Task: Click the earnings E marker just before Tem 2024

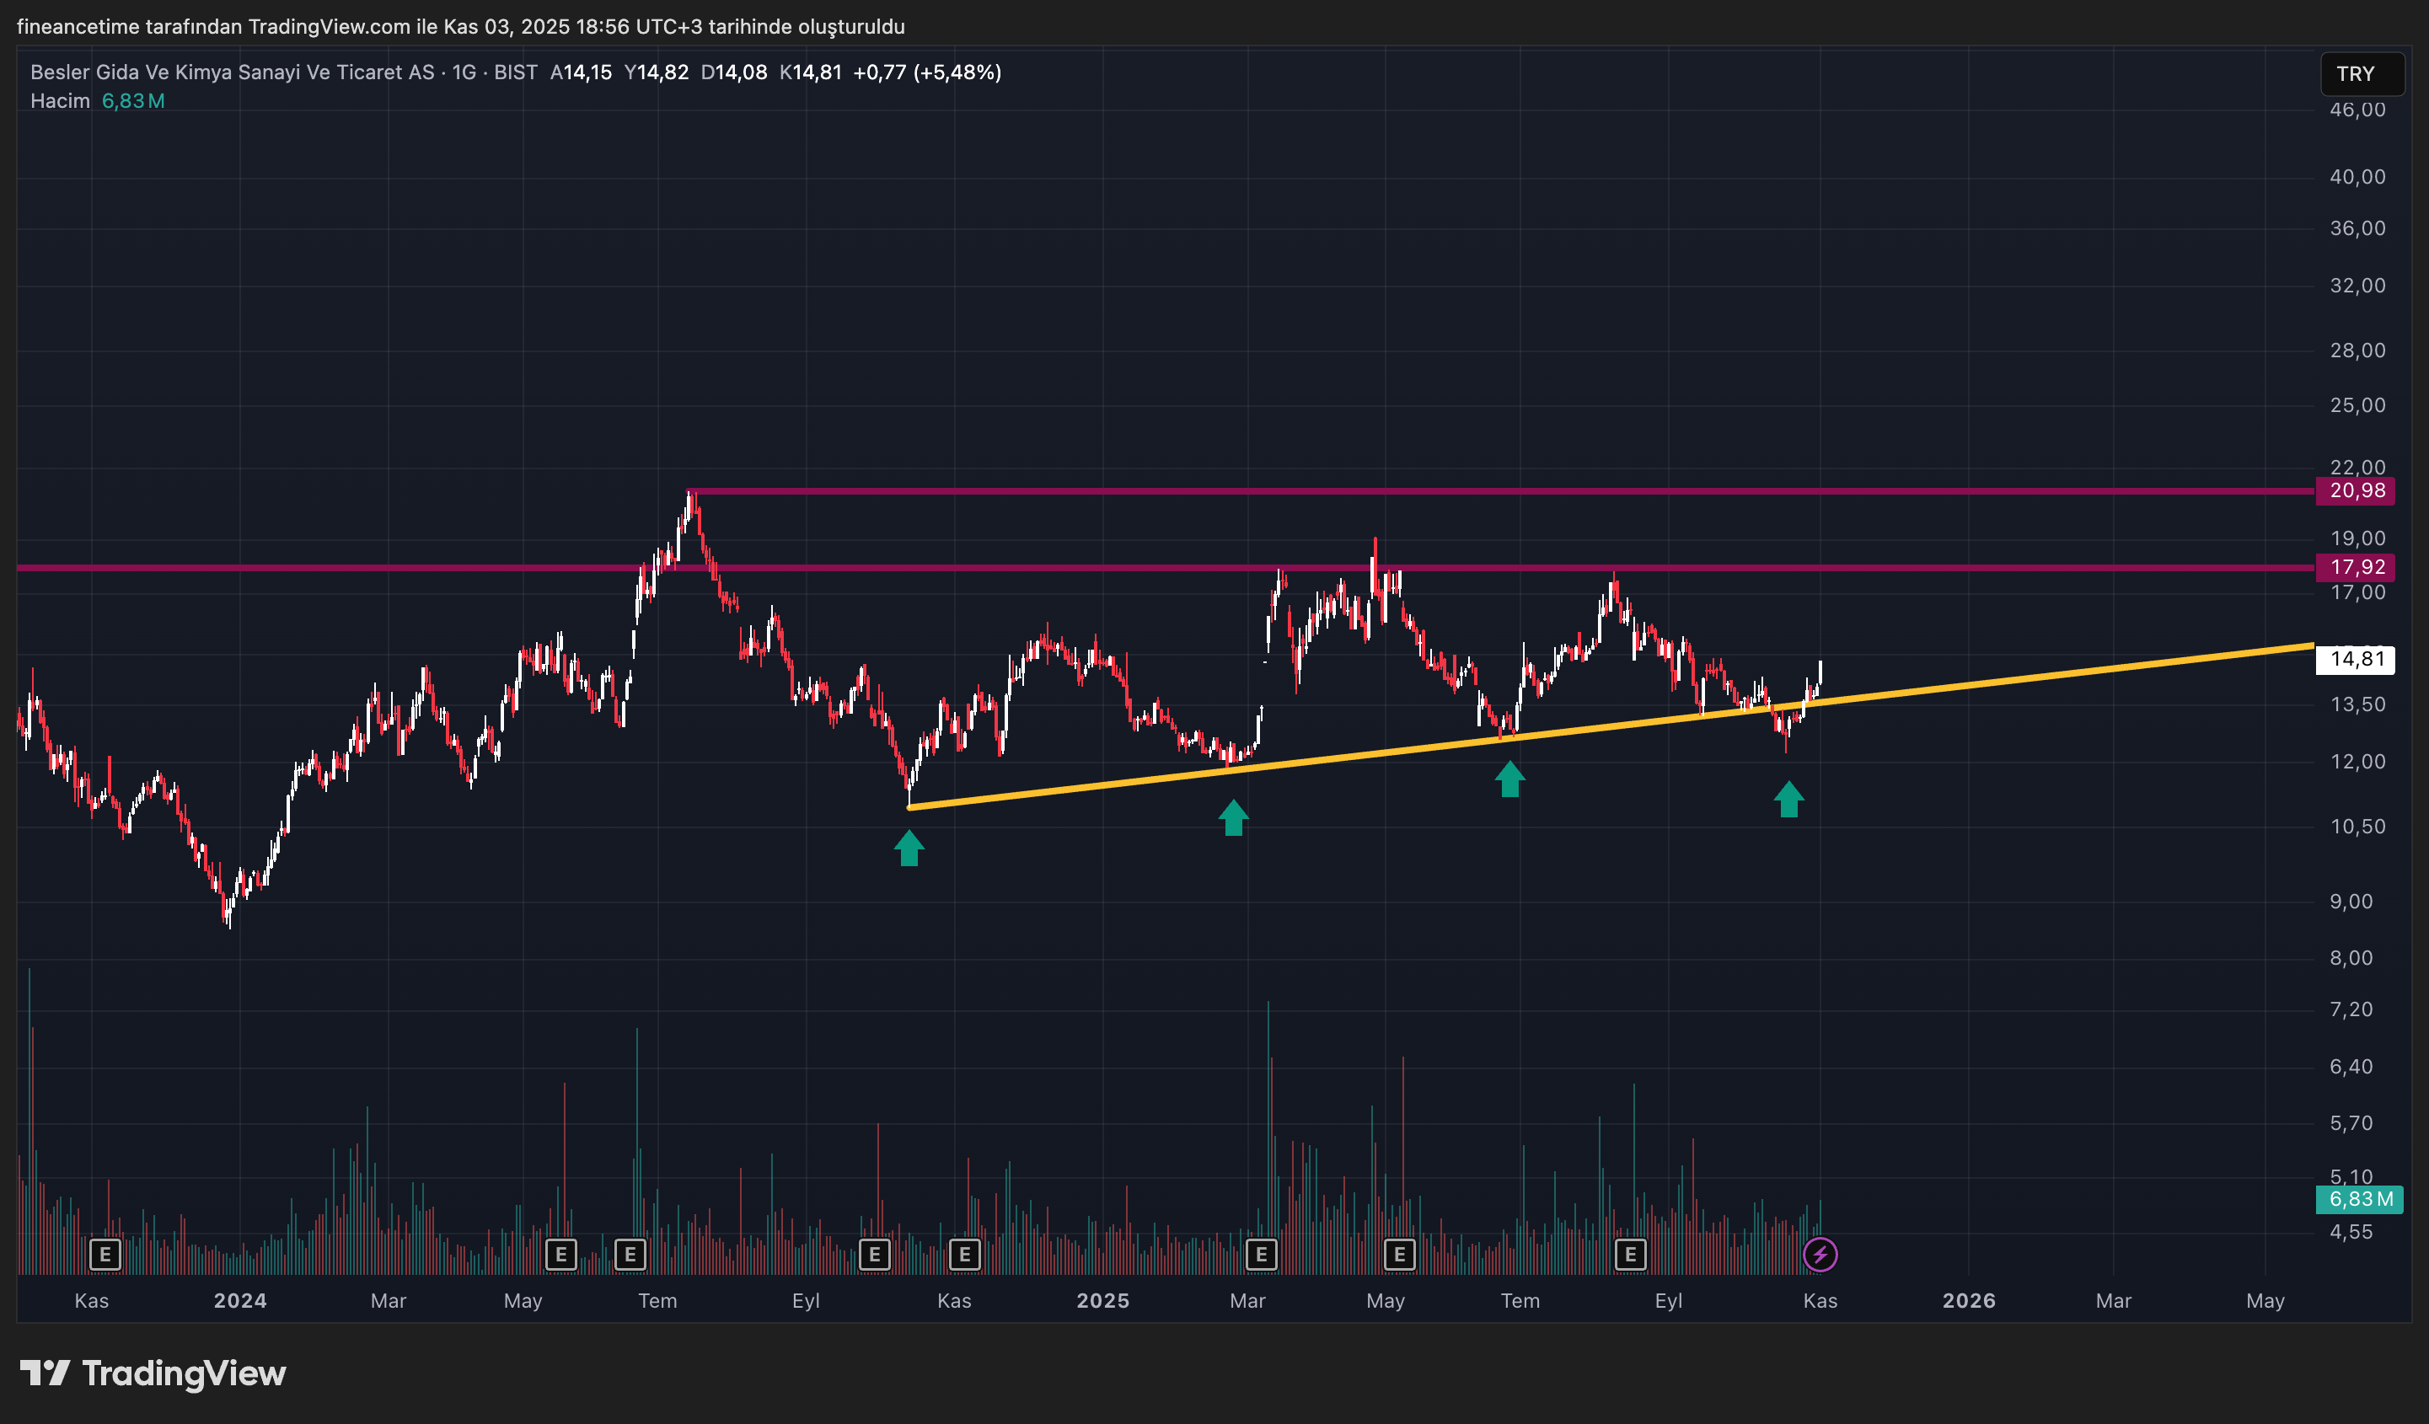Action: [630, 1255]
